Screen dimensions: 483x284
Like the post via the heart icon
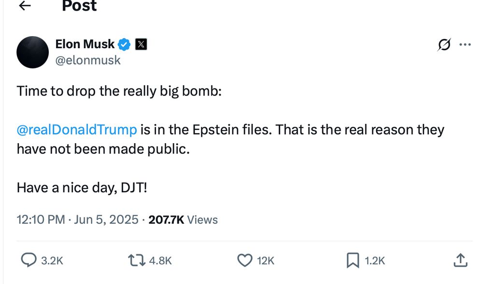[244, 260]
